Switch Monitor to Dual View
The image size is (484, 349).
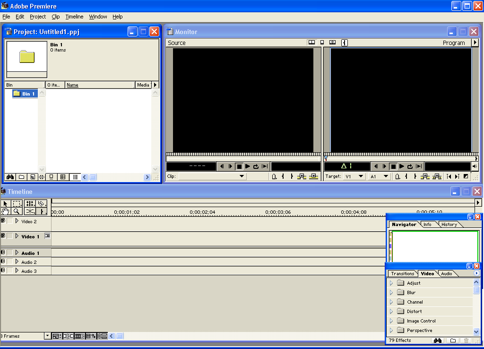(x=312, y=43)
